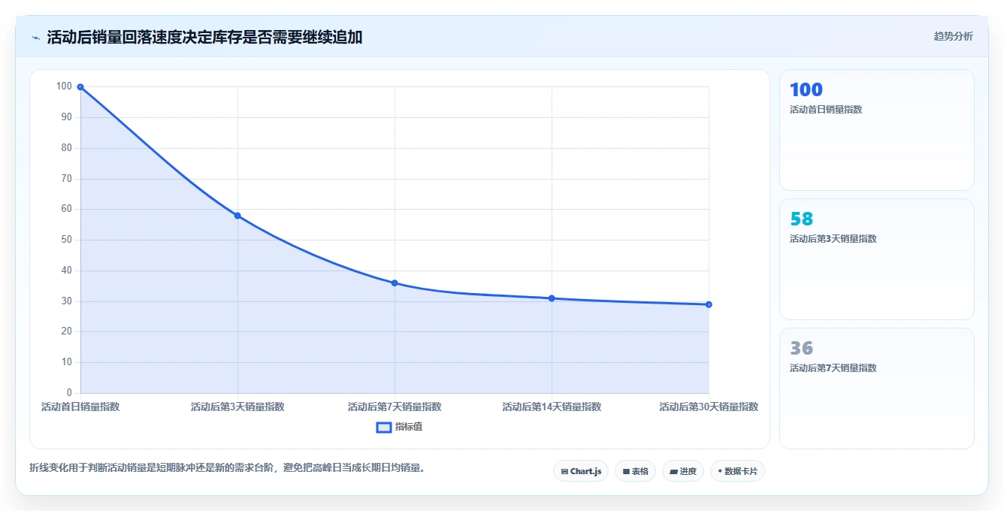Select the 表格 chip
Screen dimensions: 1004x511
[635, 471]
